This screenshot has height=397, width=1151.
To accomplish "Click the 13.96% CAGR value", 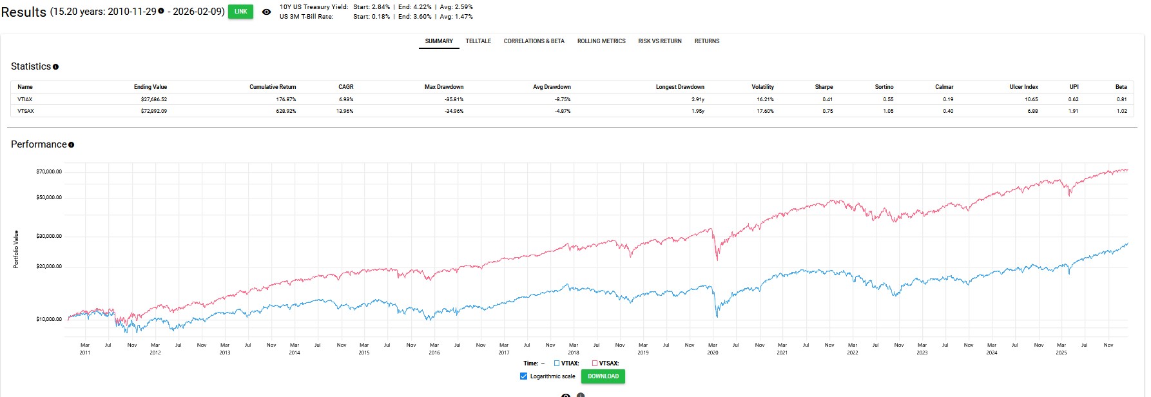I will 345,111.
